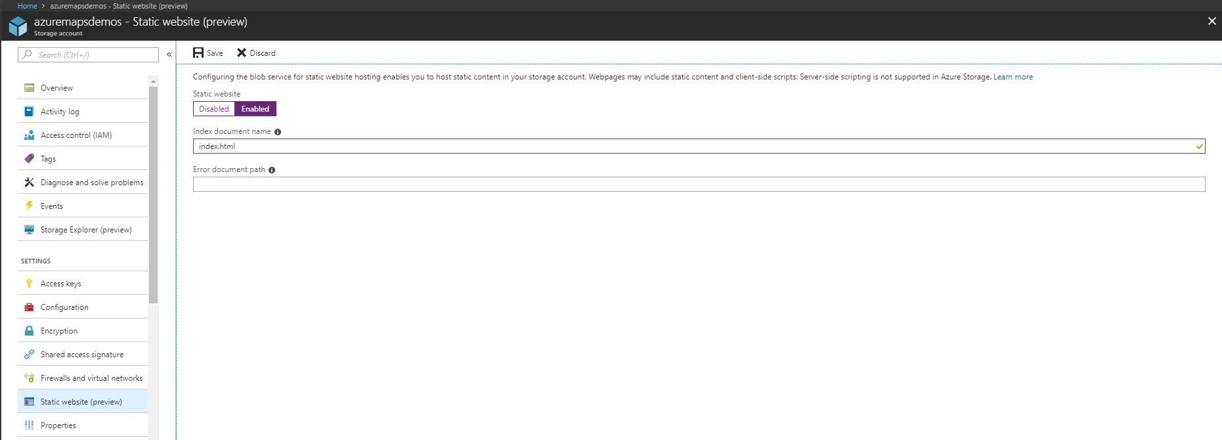
Task: Click the Shared access signature link icon
Action: tap(29, 355)
